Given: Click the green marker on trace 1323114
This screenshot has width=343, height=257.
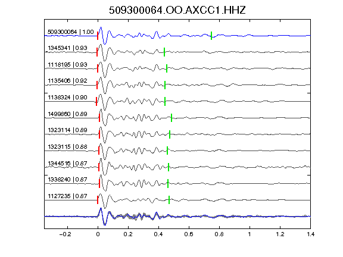Looking at the screenshot, I should coord(170,134).
